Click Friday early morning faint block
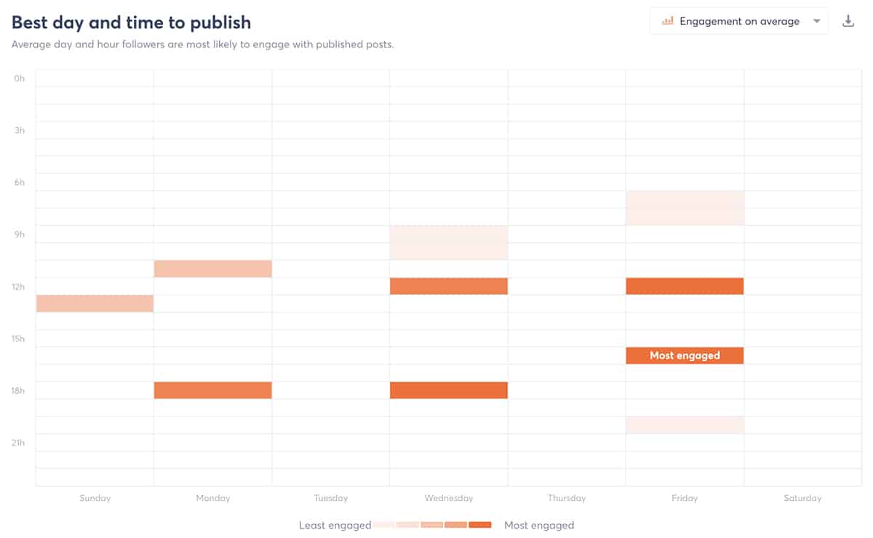Viewport: 873px width, 538px height. click(685, 207)
